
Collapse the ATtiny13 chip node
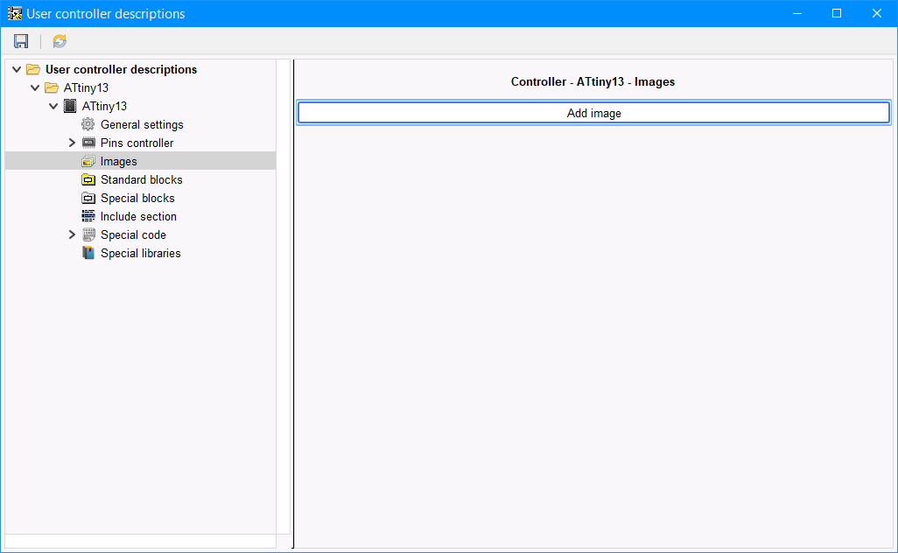point(53,106)
